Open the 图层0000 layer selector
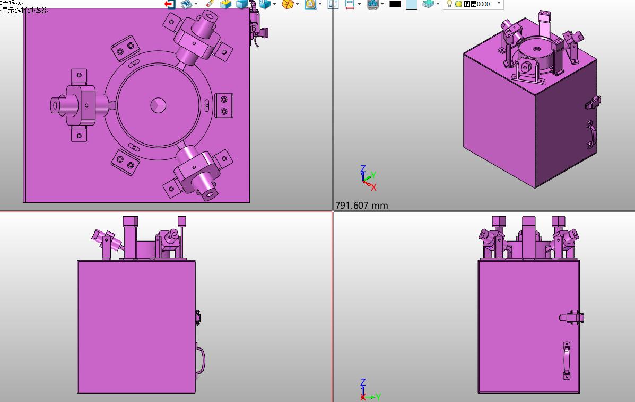The width and height of the screenshot is (635, 402). coord(473,4)
